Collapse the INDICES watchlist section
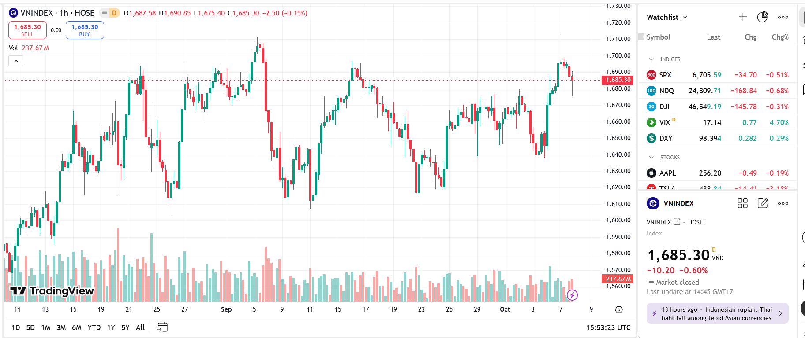 [651, 59]
